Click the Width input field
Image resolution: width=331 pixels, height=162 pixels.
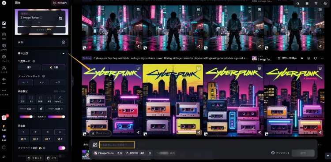[27, 109]
